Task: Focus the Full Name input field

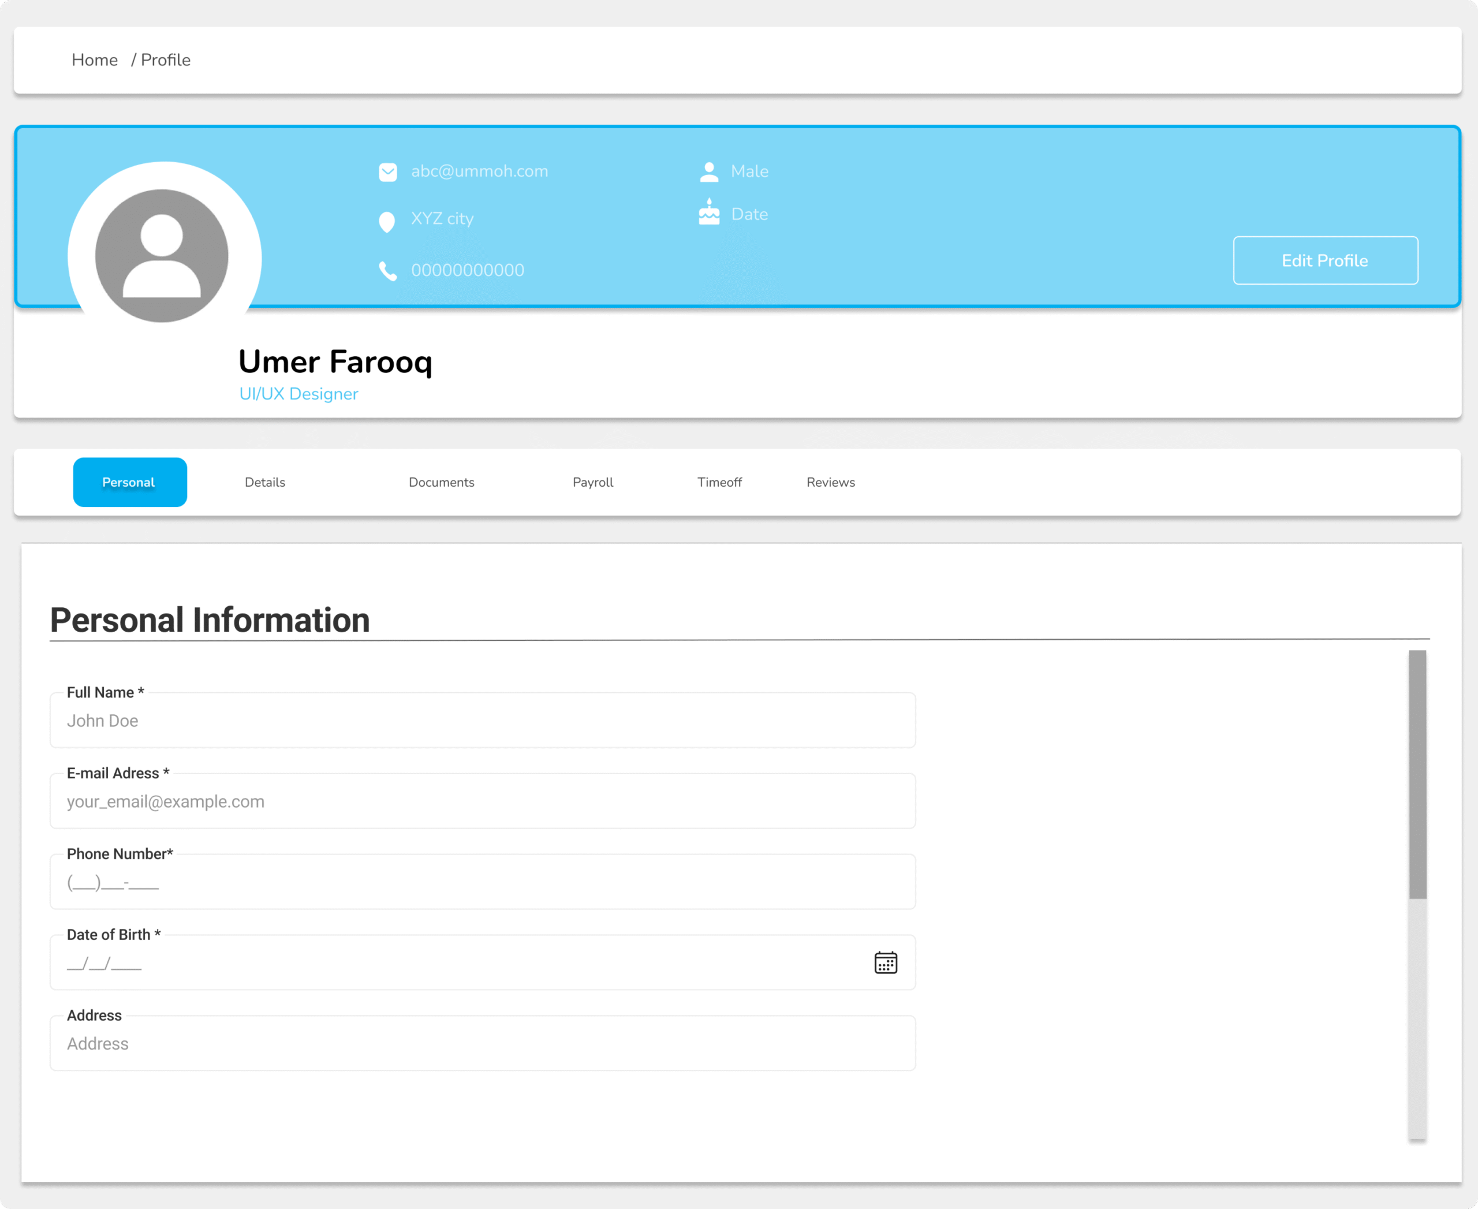Action: tap(482, 722)
